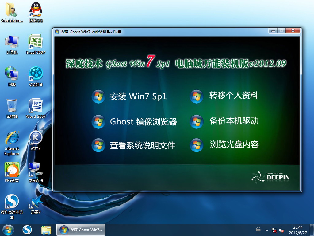Select the 计算机 desktop icon
The height and width of the screenshot is (236, 314).
(12, 45)
